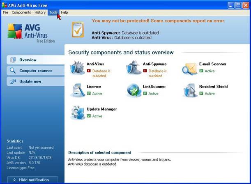Click the "License type: Free" line
Viewport: 251px width, 184px height.
pyautogui.click(x=21, y=168)
